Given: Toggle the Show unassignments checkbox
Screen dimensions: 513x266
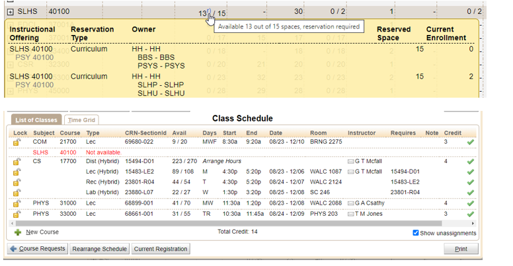Looking at the screenshot, I should (415, 233).
